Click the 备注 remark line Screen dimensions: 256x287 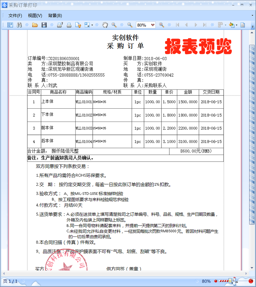(x=125, y=158)
